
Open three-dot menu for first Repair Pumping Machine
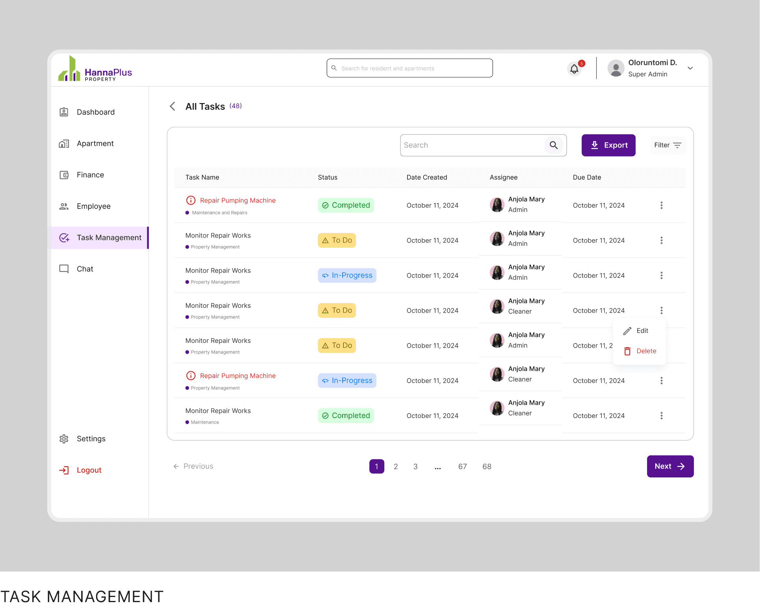662,205
